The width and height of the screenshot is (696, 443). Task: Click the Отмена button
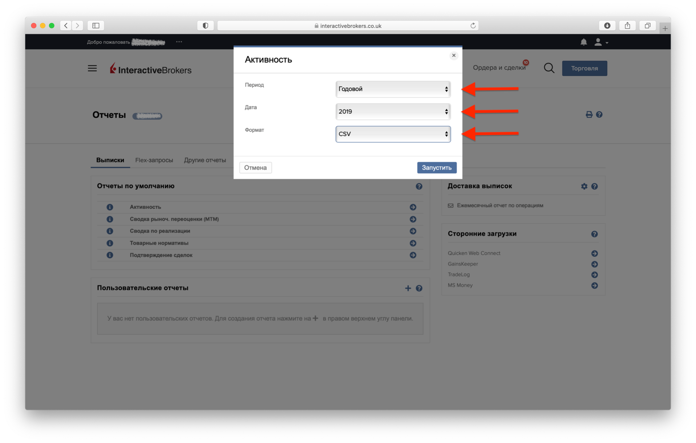tap(255, 168)
